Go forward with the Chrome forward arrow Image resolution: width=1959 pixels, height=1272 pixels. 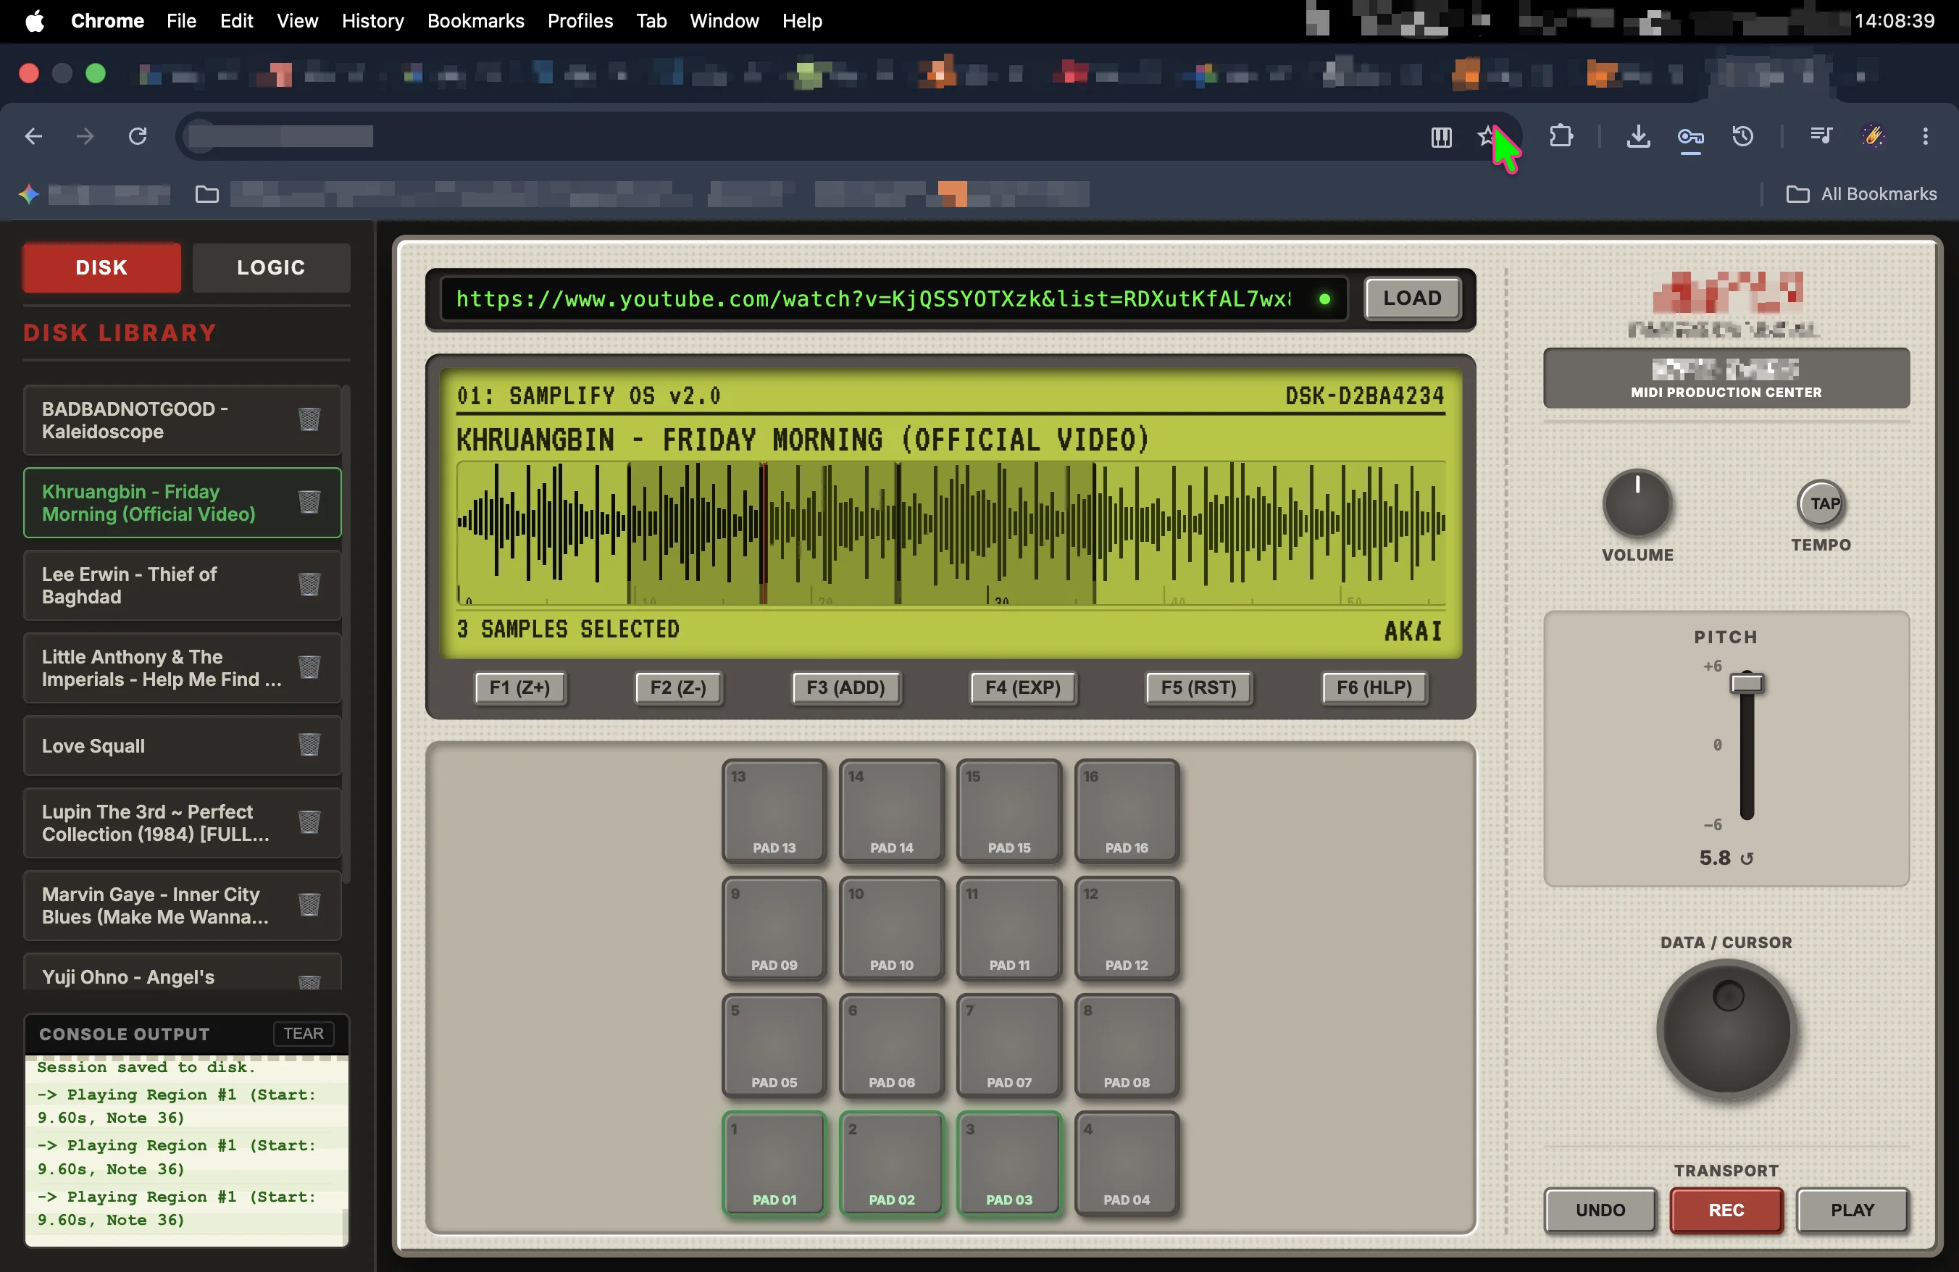coord(85,135)
